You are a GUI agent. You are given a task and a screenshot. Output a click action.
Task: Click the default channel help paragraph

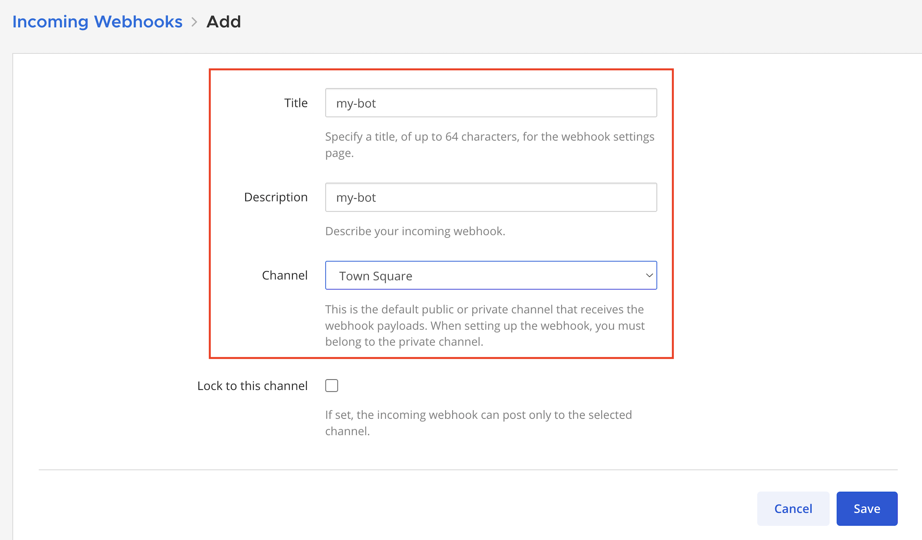point(485,325)
